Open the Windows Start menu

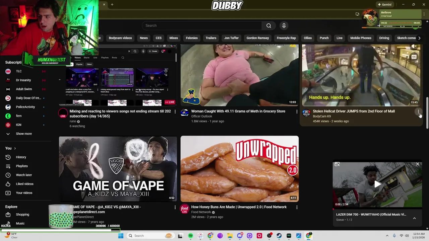point(121,236)
